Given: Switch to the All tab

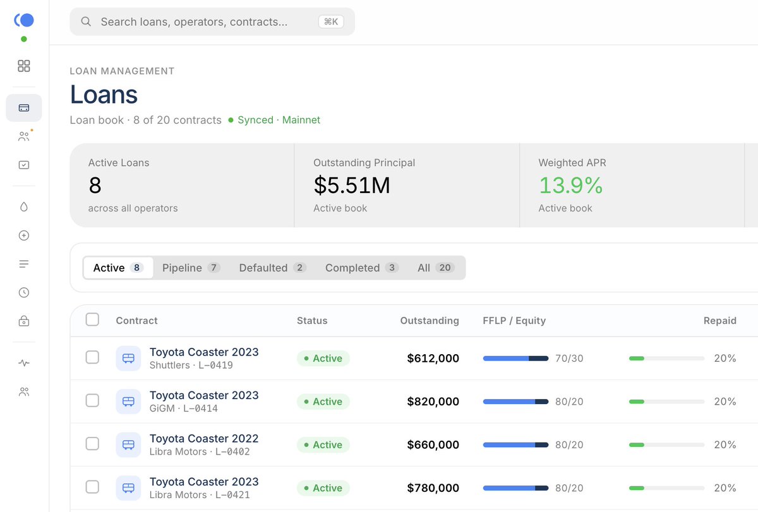Looking at the screenshot, I should tap(436, 268).
